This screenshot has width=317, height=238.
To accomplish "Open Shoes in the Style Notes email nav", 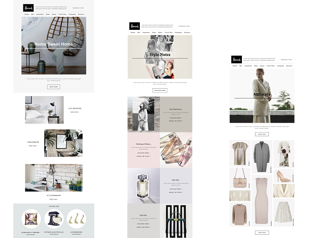I will 154,32.
